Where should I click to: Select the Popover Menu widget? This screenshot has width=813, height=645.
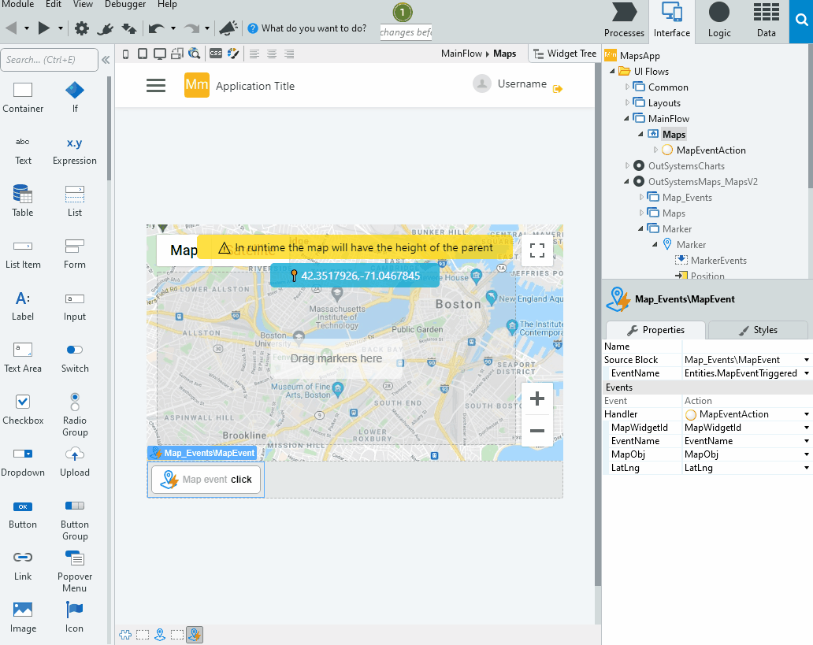pos(75,572)
